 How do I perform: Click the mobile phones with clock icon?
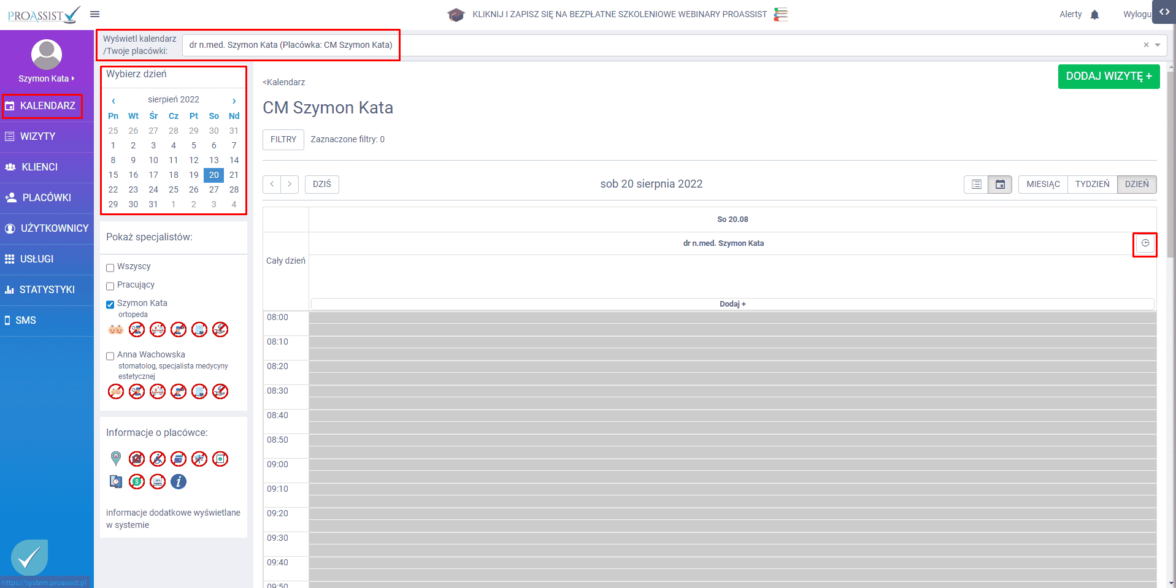click(116, 482)
